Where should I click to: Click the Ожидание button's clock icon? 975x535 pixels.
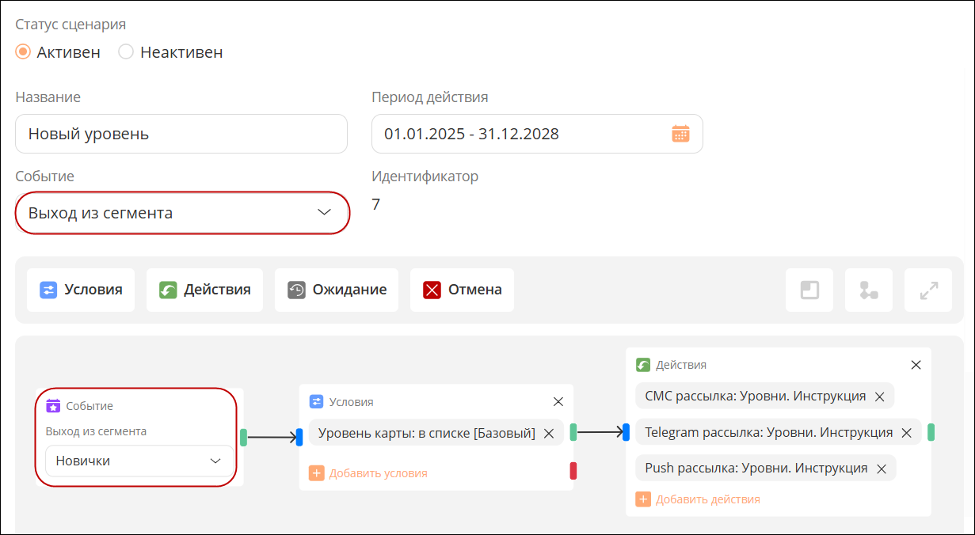[x=296, y=290]
